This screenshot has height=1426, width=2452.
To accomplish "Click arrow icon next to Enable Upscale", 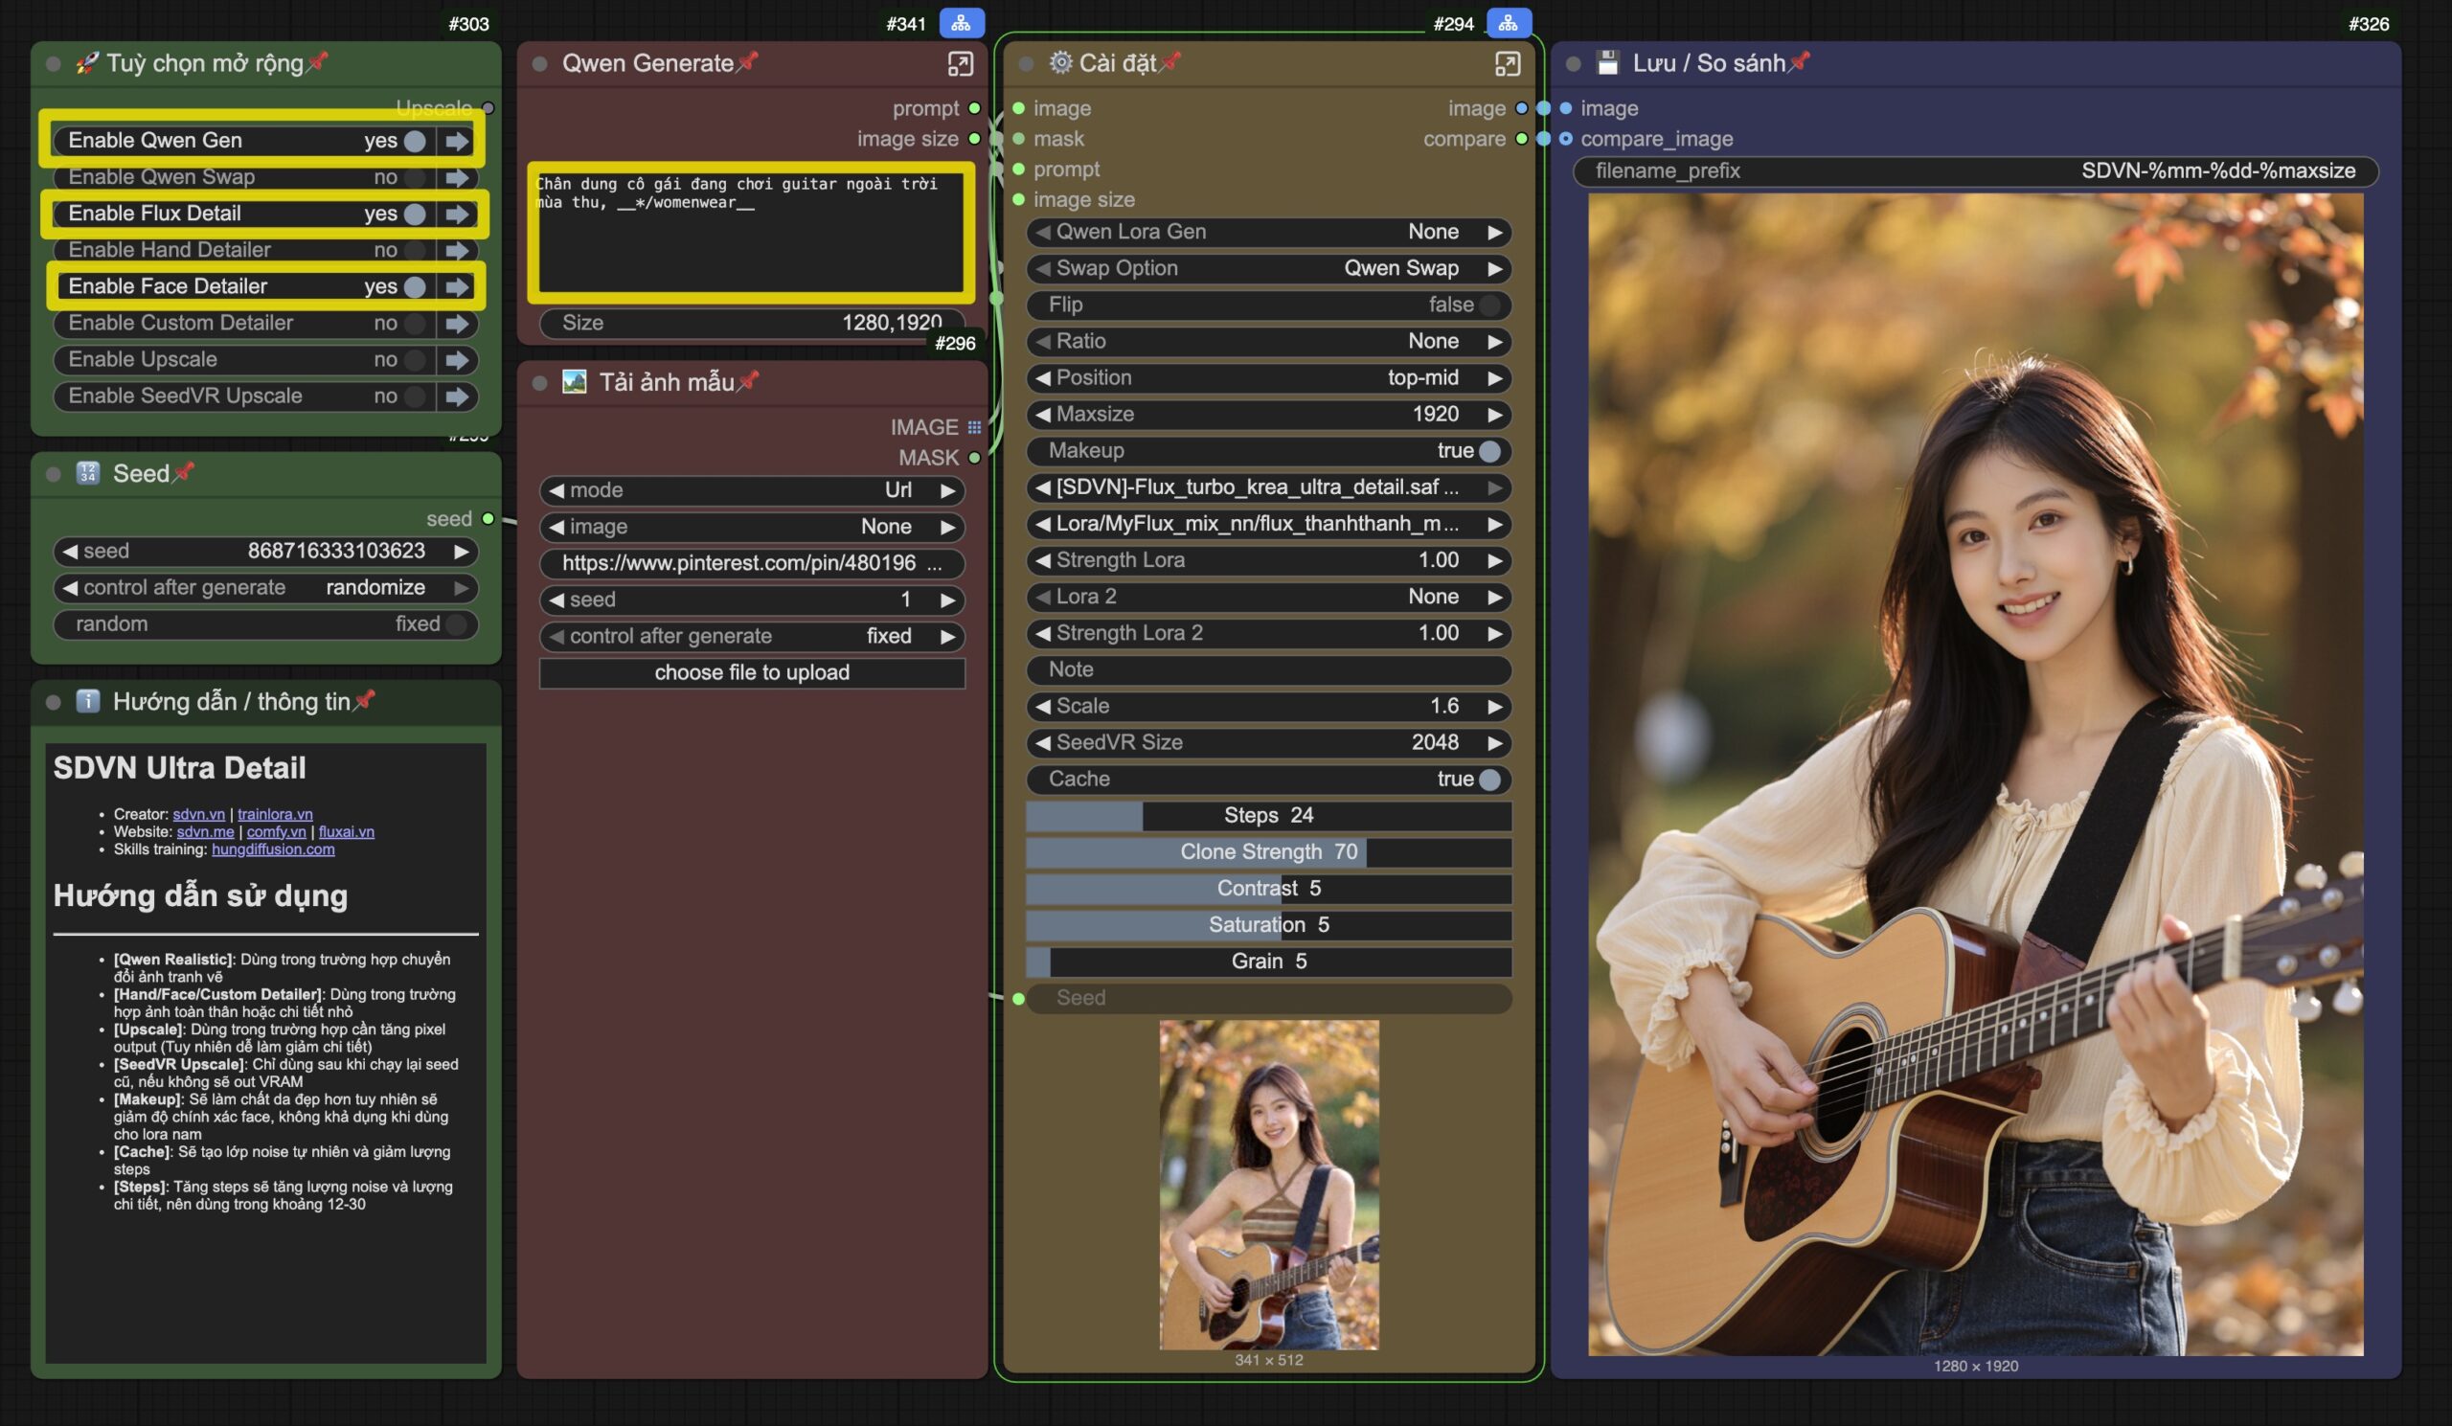I will click(456, 360).
